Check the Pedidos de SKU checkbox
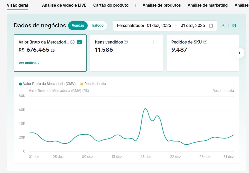 (232, 42)
